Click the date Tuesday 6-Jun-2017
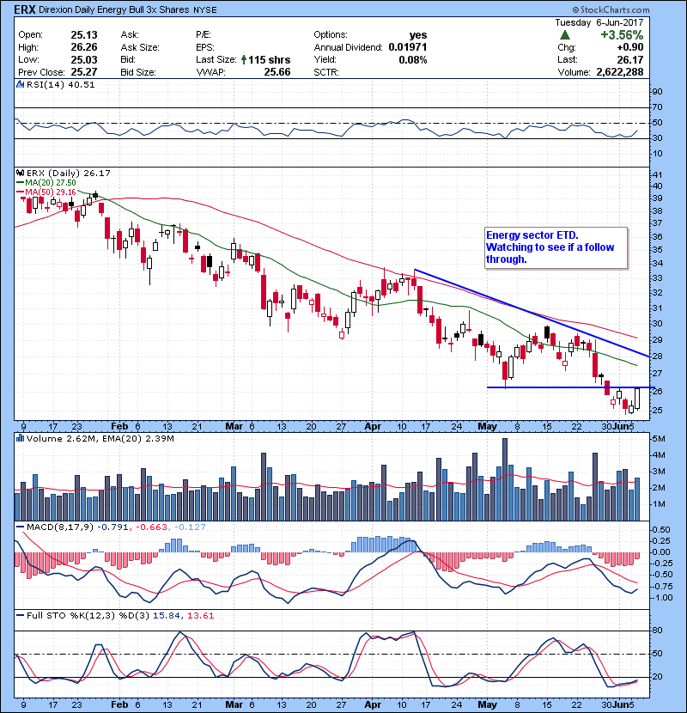 coord(599,22)
